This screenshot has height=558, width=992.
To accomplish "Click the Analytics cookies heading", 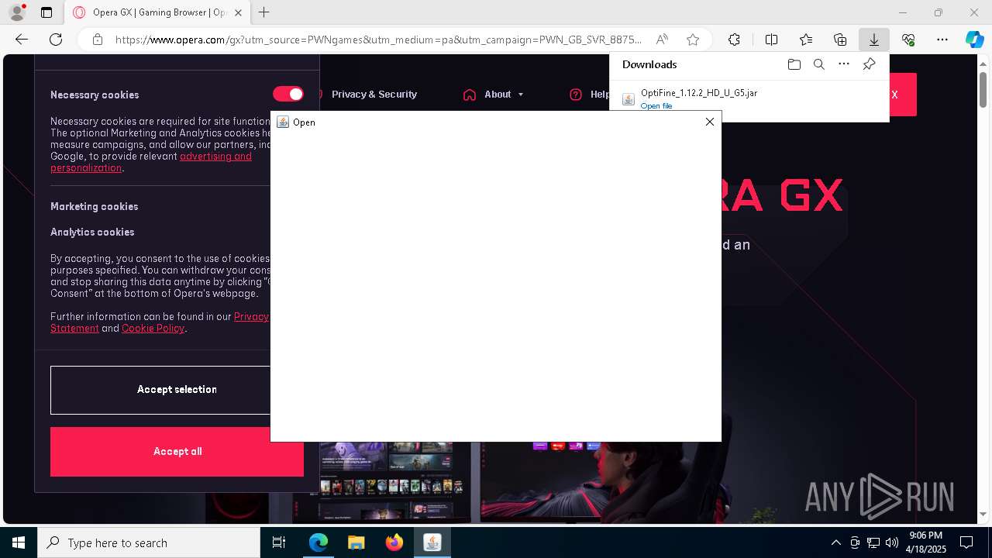I will click(92, 232).
